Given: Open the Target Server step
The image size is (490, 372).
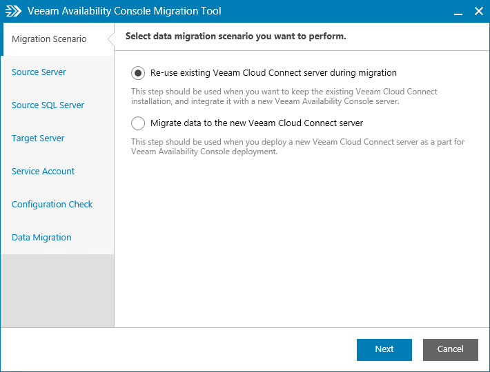Looking at the screenshot, I should click(x=38, y=138).
